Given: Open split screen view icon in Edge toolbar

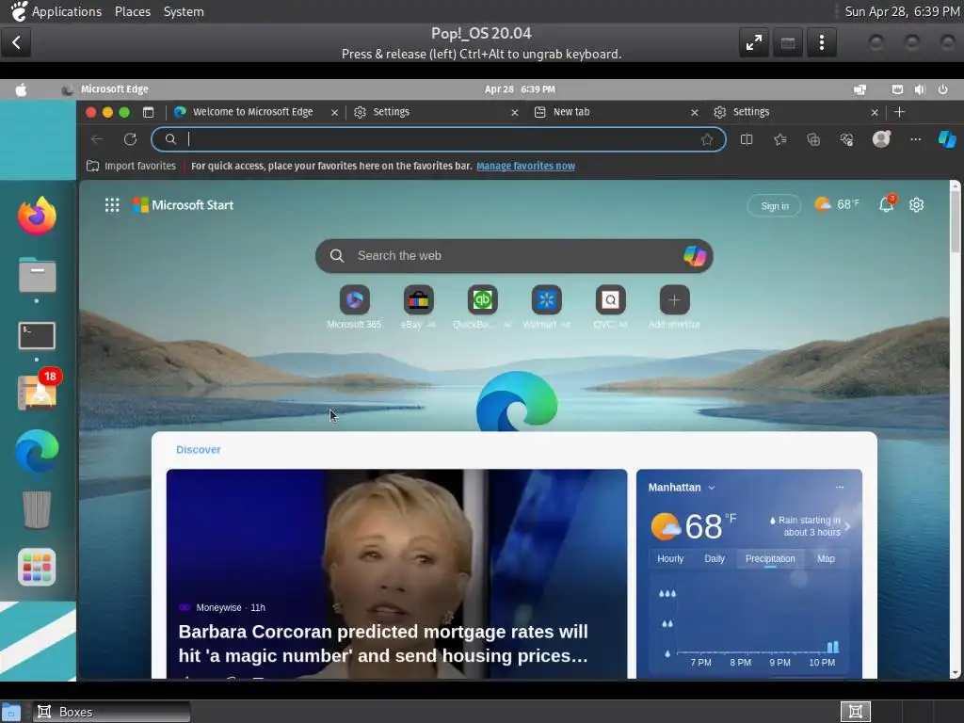Looking at the screenshot, I should [x=747, y=139].
